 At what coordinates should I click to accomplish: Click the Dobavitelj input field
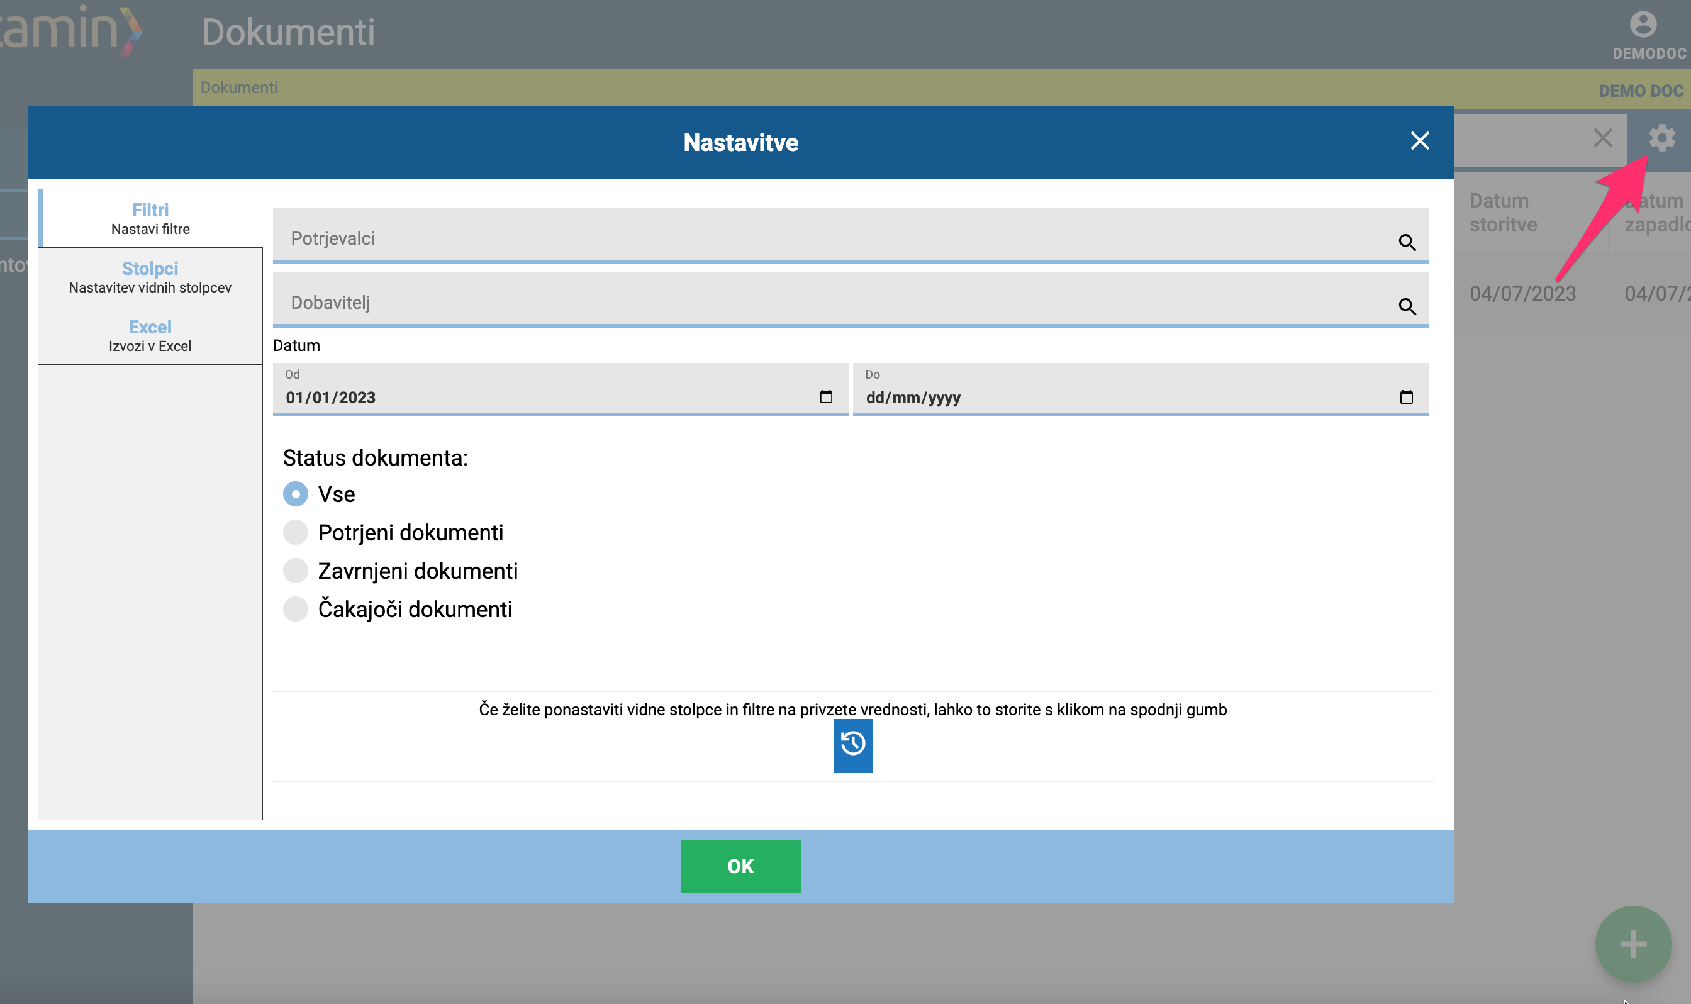[x=851, y=299]
